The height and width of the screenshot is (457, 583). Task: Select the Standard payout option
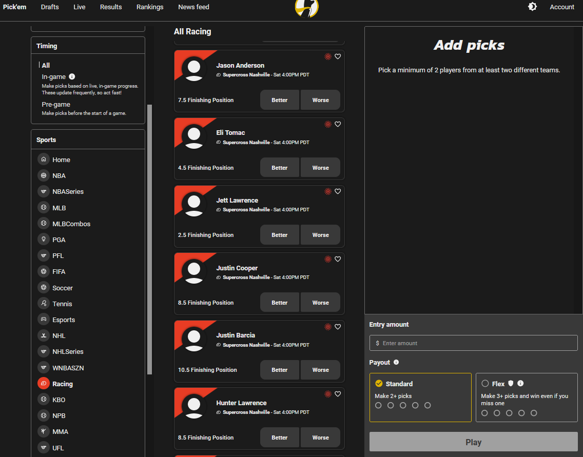pos(420,397)
